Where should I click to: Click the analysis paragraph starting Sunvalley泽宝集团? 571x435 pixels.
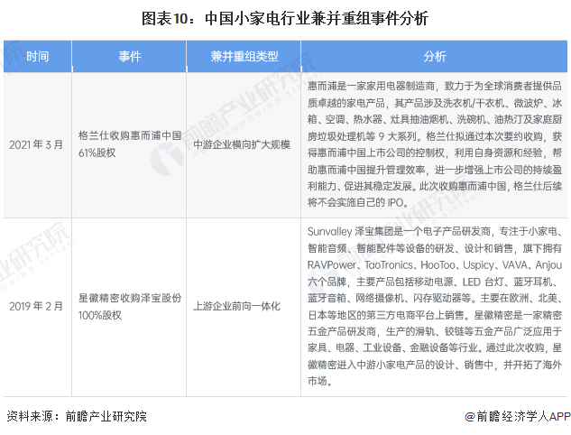click(x=435, y=306)
